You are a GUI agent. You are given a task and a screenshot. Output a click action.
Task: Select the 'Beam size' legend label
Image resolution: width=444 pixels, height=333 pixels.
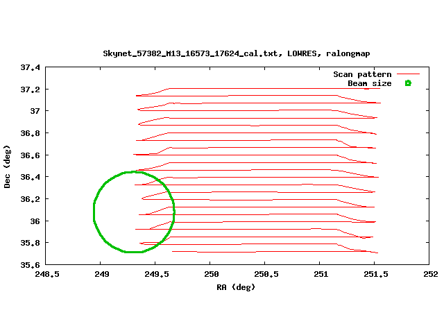(370, 83)
